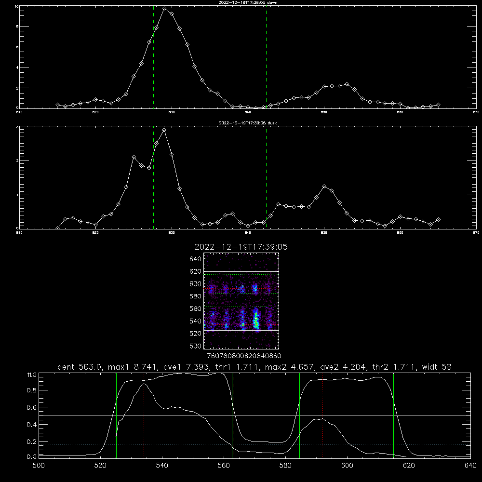Image resolution: width=482 pixels, height=482 pixels.
Task: Click the green vertical line near 585 in bottom plot
Action: pos(299,415)
